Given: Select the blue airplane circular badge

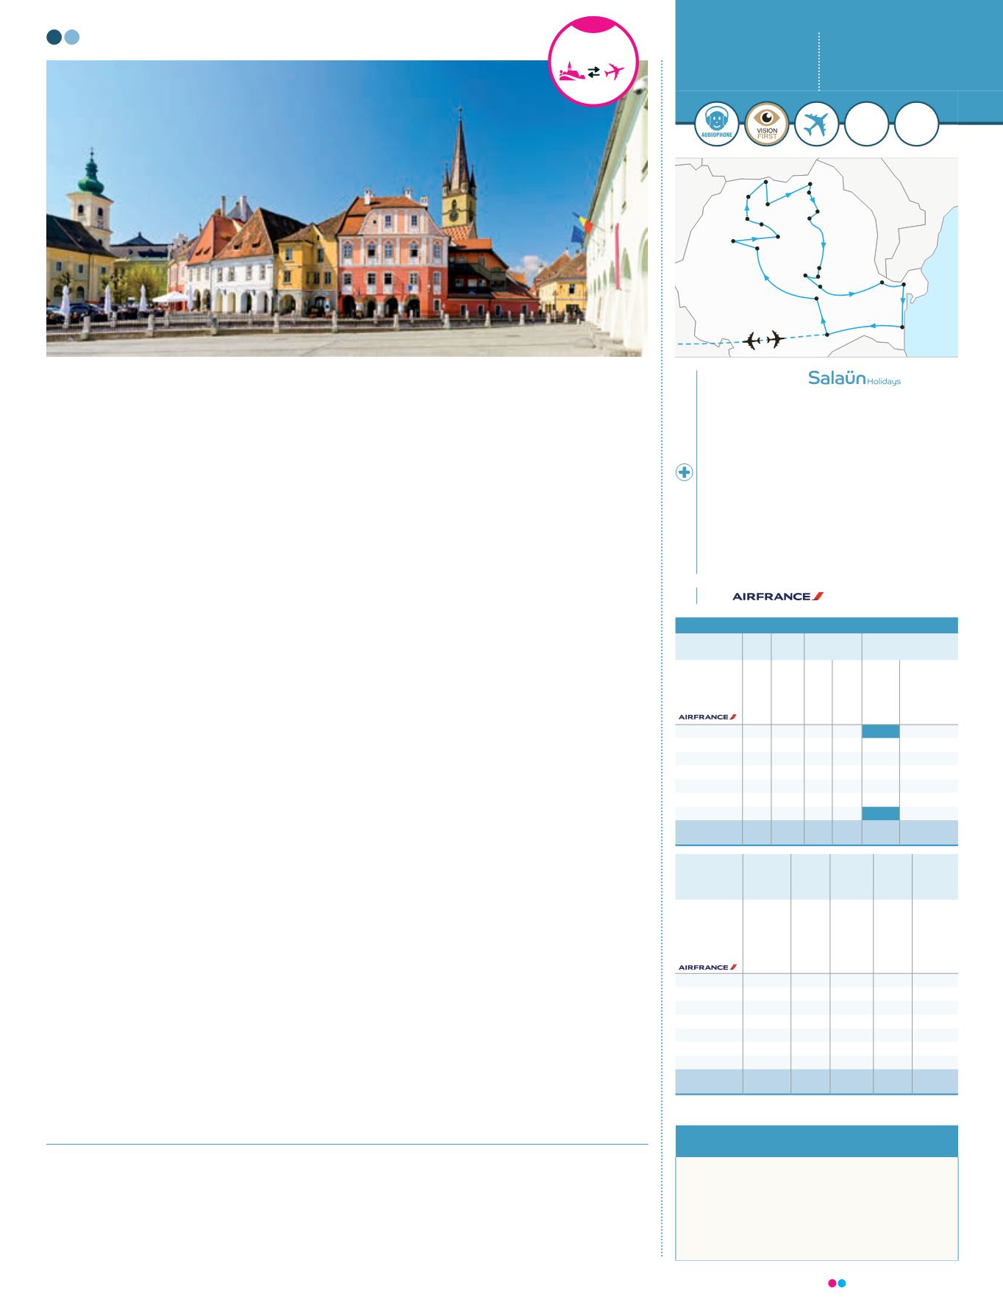Looking at the screenshot, I should [x=816, y=124].
